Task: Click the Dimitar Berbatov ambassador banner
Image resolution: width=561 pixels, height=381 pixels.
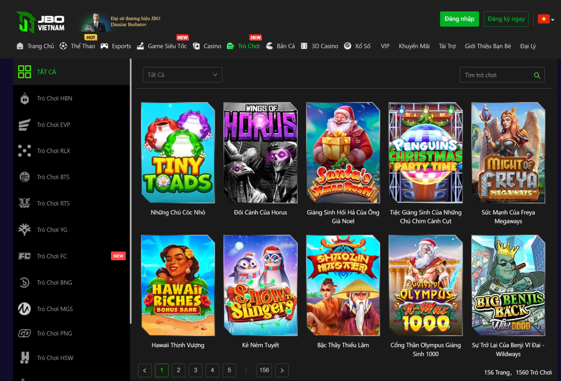Action: click(x=121, y=22)
